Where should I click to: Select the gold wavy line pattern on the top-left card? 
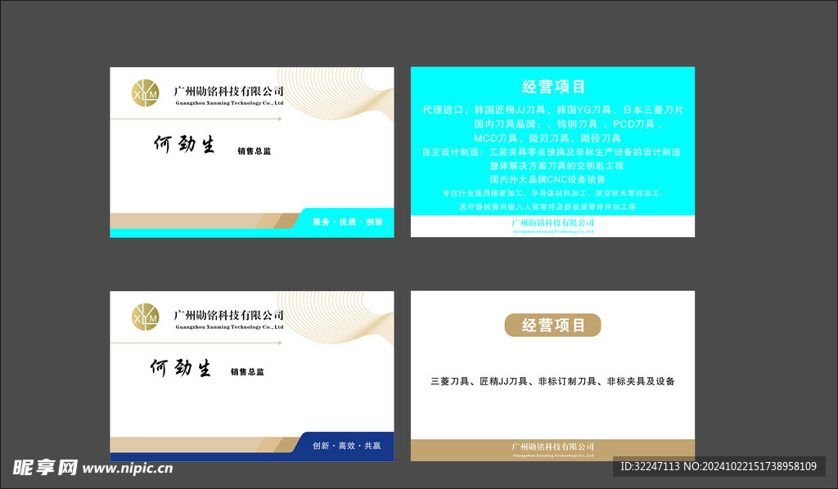[x=344, y=94]
